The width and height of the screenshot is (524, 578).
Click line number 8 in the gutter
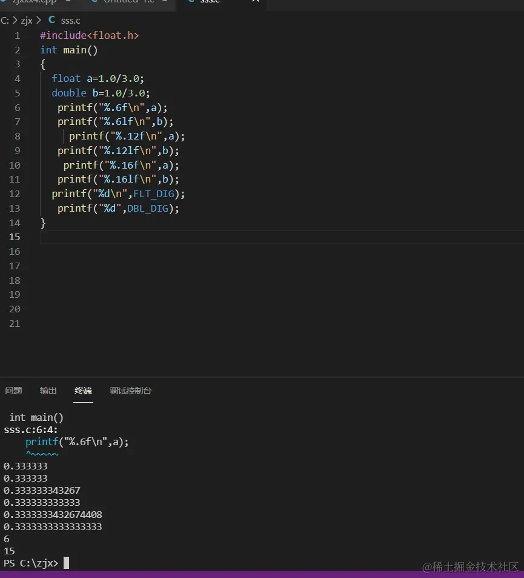(18, 136)
